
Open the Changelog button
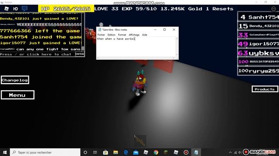(15, 80)
